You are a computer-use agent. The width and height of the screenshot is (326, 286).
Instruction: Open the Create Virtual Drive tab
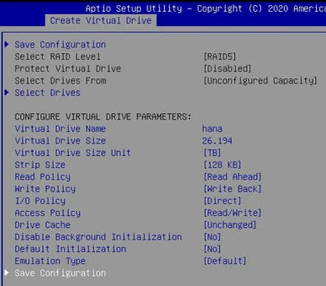point(100,21)
